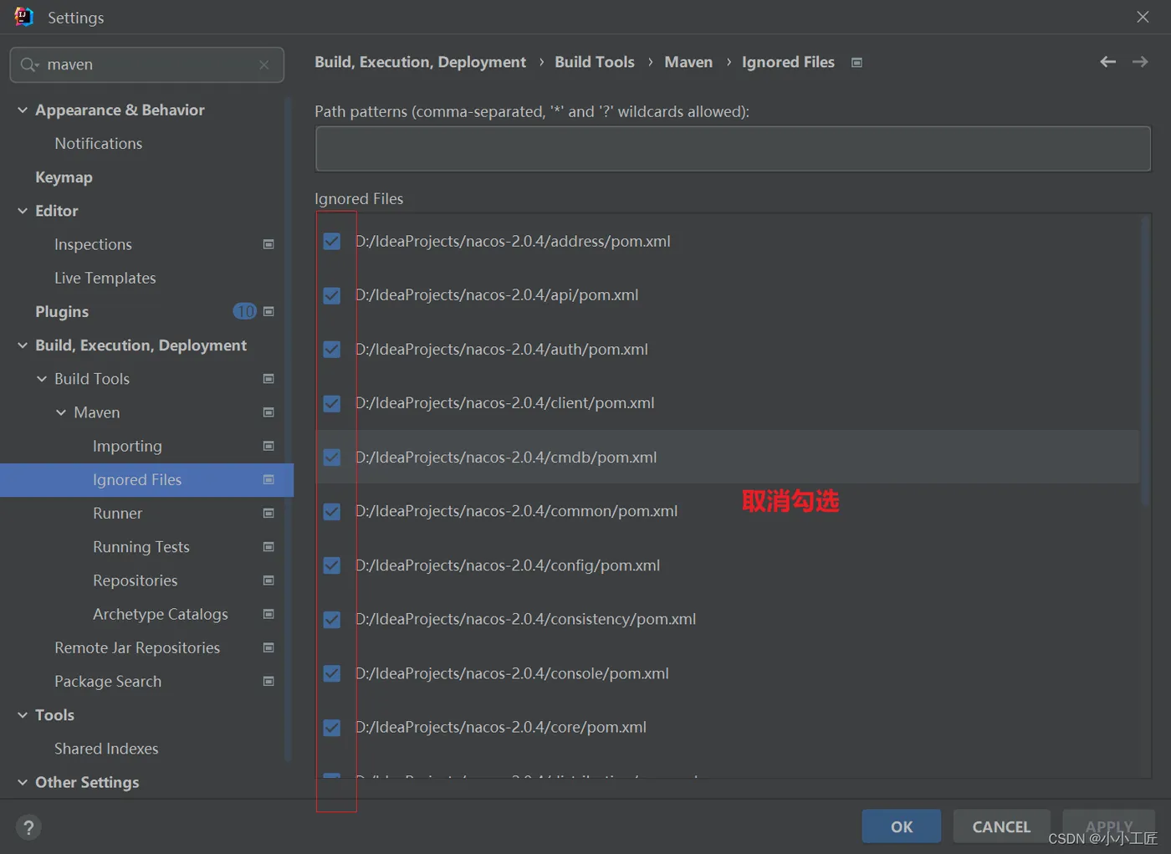Click Build Tools in the breadcrumb
1171x854 pixels.
[595, 62]
